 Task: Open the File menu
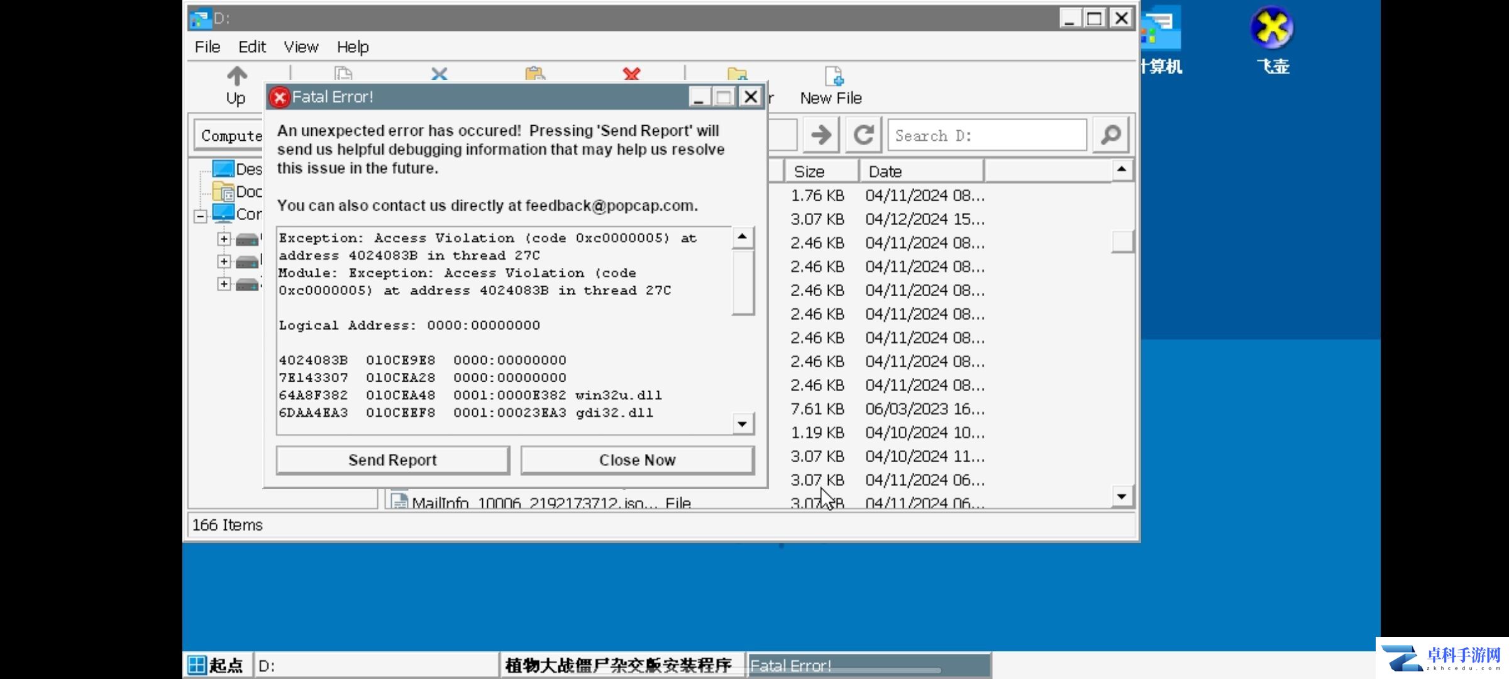[x=207, y=47]
